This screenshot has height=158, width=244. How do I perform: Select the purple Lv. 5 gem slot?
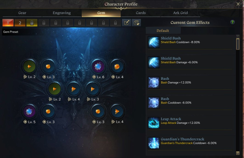(29, 111)
